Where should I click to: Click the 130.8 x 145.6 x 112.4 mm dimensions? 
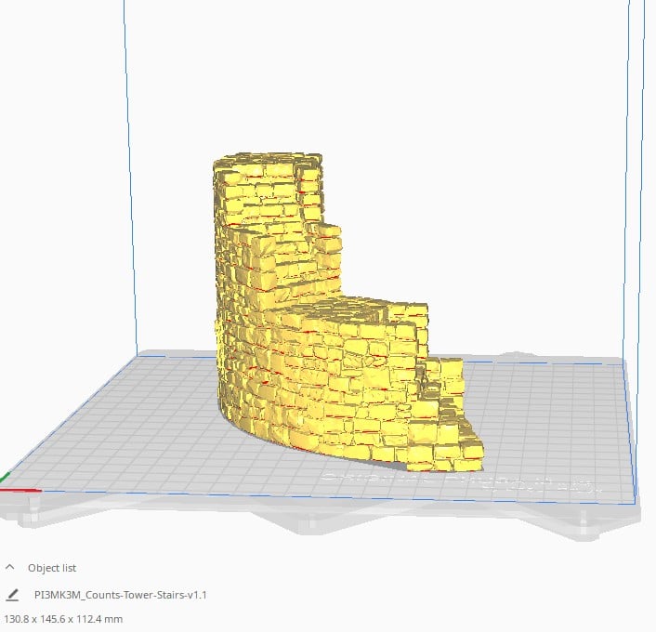[63, 618]
